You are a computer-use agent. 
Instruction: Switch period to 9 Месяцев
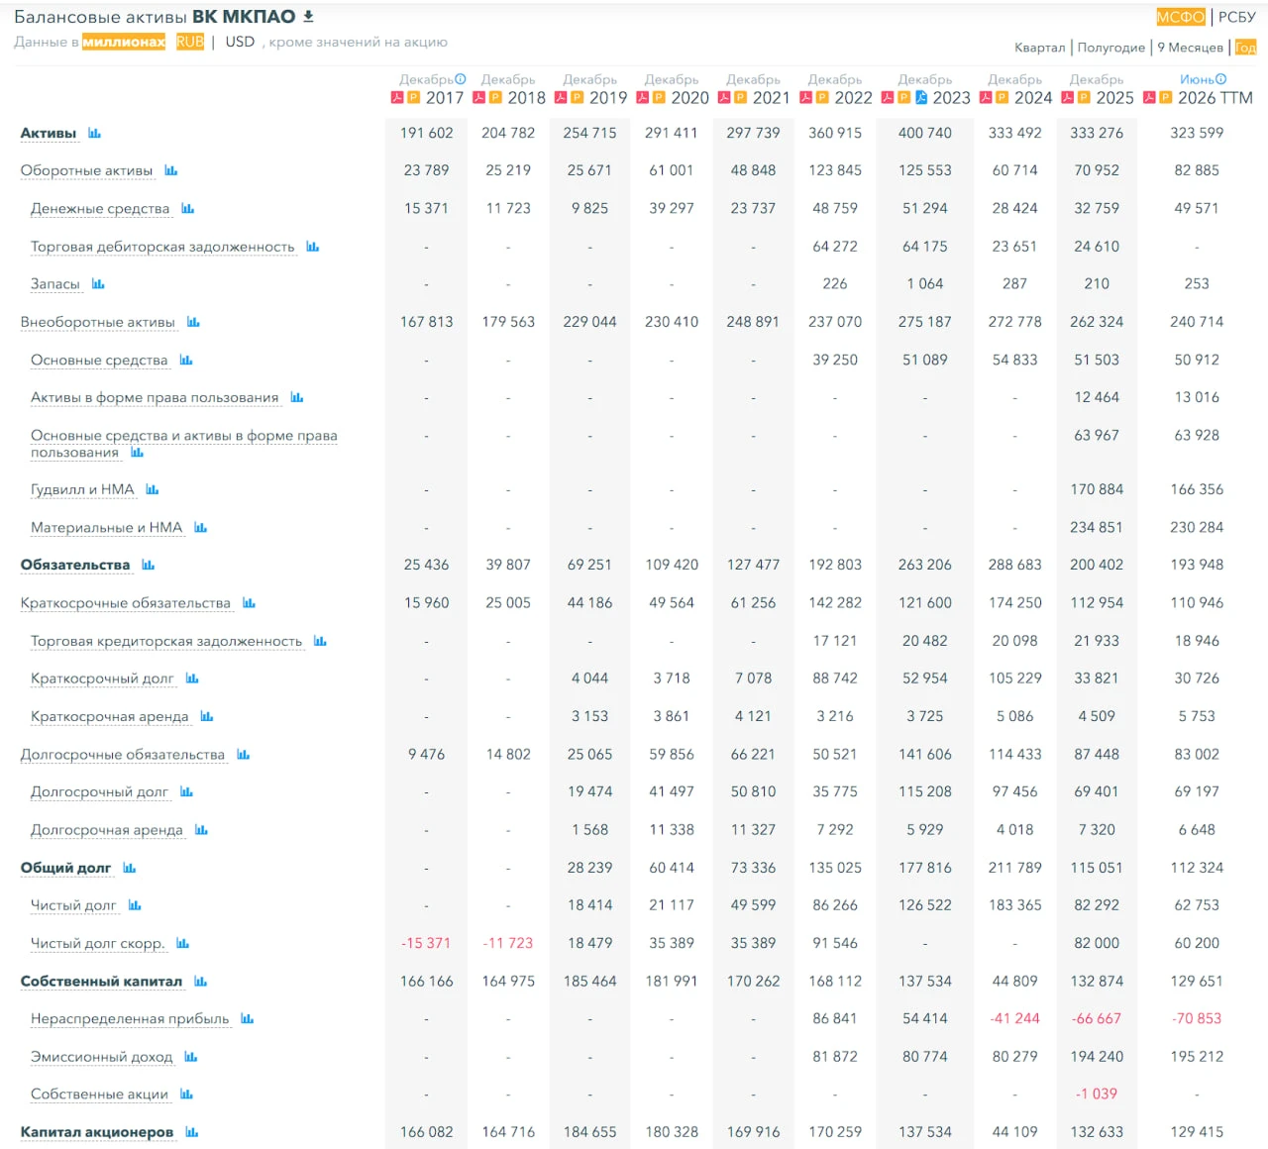point(1190,48)
